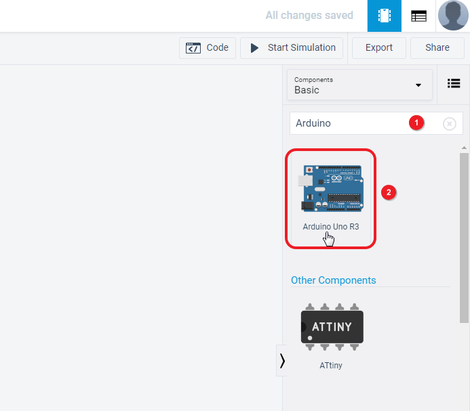Viewport: 470px width, 411px height.
Task: Click Start Simulation
Action: point(292,48)
